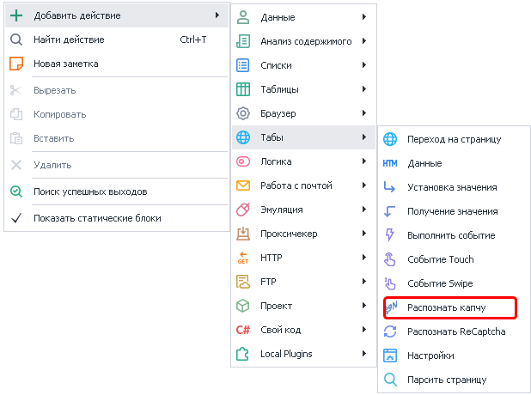Click the puzzle icon for Local Plugins
Viewport: 531px width, 395px height.
pyautogui.click(x=243, y=354)
